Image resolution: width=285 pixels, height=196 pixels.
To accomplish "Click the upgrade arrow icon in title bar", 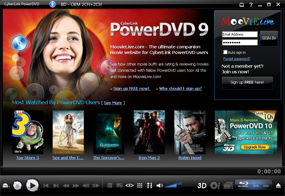I will click(52, 4).
